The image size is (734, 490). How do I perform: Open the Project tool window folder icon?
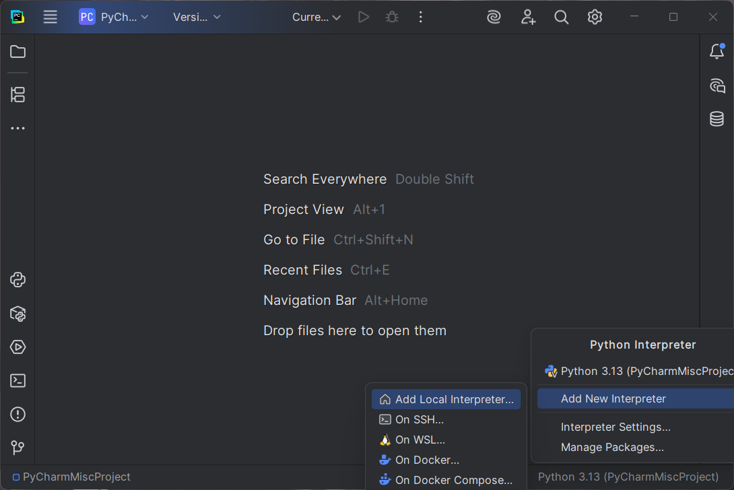18,52
